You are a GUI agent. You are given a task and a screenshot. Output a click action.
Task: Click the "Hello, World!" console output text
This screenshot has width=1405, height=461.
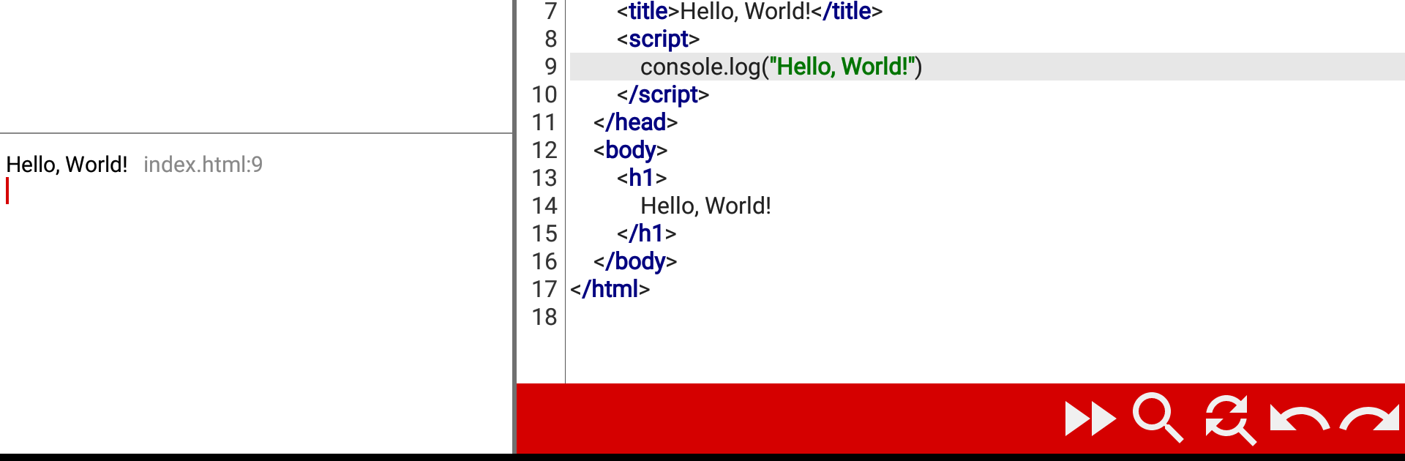click(67, 165)
